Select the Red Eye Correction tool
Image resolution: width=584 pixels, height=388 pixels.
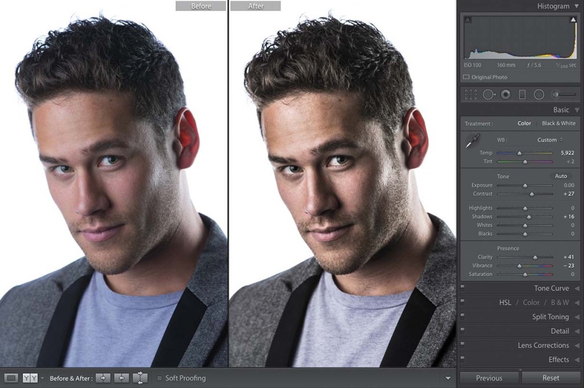click(x=505, y=94)
